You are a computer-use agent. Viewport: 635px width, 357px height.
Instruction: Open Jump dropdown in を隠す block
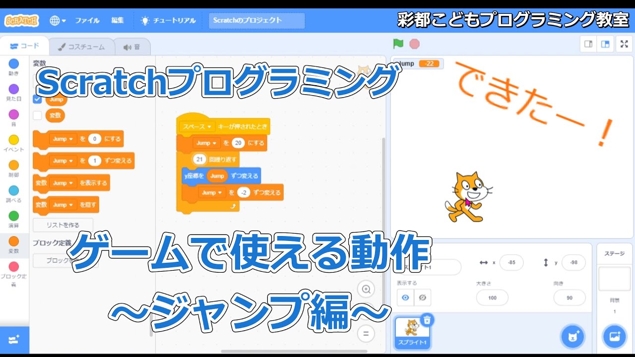[63, 204]
